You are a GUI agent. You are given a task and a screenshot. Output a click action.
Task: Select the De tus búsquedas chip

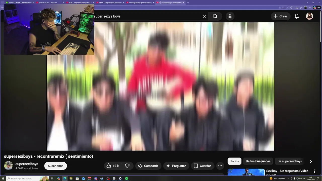pos(258,161)
